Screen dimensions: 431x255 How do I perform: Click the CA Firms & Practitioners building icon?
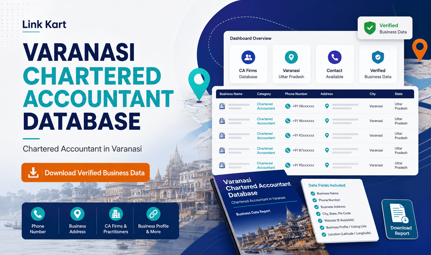pos(116,214)
